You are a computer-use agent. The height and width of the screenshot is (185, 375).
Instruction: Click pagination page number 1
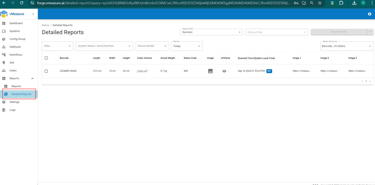366,81
